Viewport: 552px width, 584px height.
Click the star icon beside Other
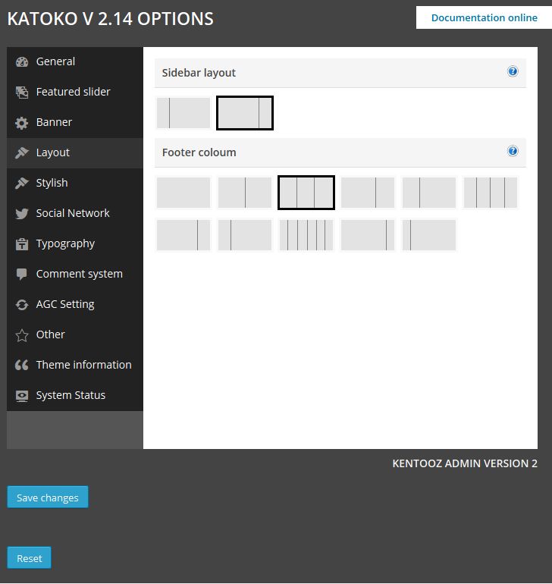pyautogui.click(x=22, y=335)
